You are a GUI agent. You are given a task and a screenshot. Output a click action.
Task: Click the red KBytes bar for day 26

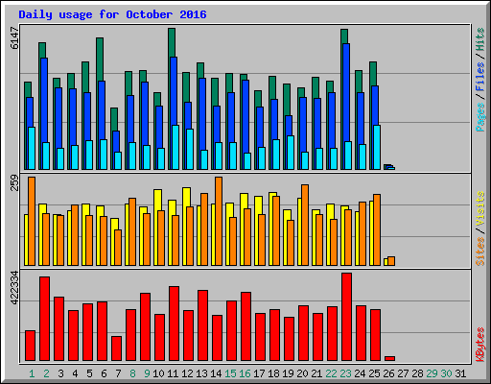[389, 358]
